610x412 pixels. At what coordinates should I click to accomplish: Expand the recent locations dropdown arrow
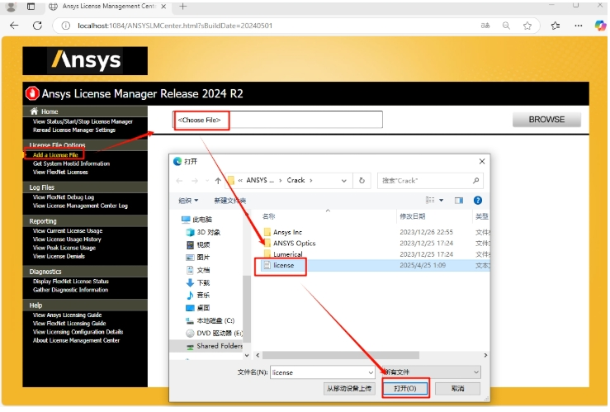(207, 181)
